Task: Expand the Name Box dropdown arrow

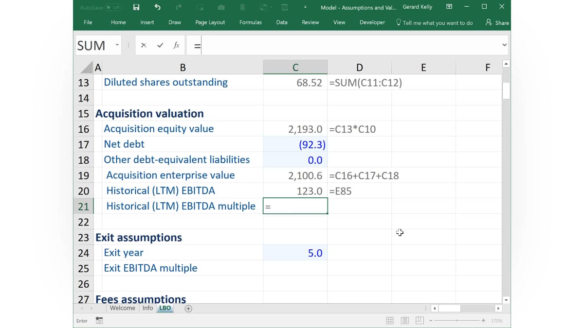Action: click(117, 45)
